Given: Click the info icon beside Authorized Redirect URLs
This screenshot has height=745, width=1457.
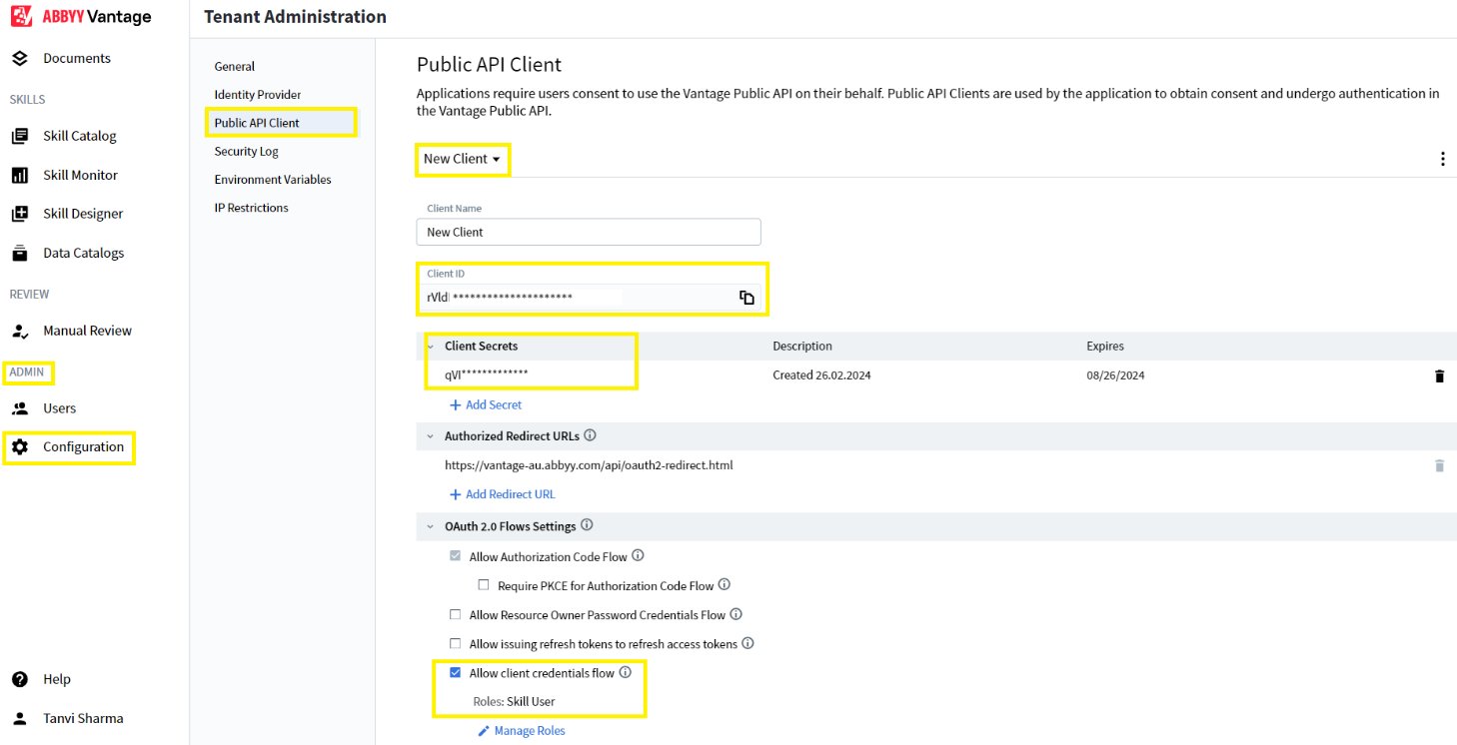Looking at the screenshot, I should [590, 435].
